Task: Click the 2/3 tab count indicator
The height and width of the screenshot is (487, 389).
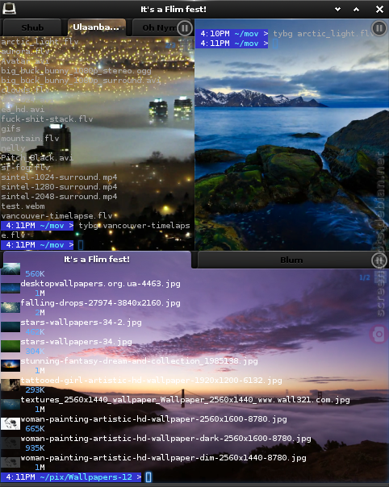Action: point(170,45)
